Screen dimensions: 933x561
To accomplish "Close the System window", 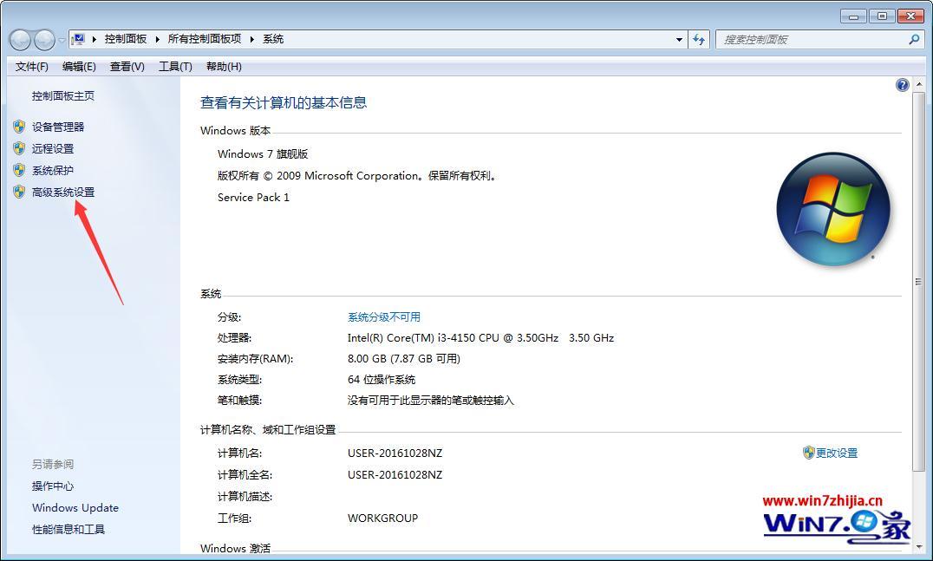I will pos(910,16).
